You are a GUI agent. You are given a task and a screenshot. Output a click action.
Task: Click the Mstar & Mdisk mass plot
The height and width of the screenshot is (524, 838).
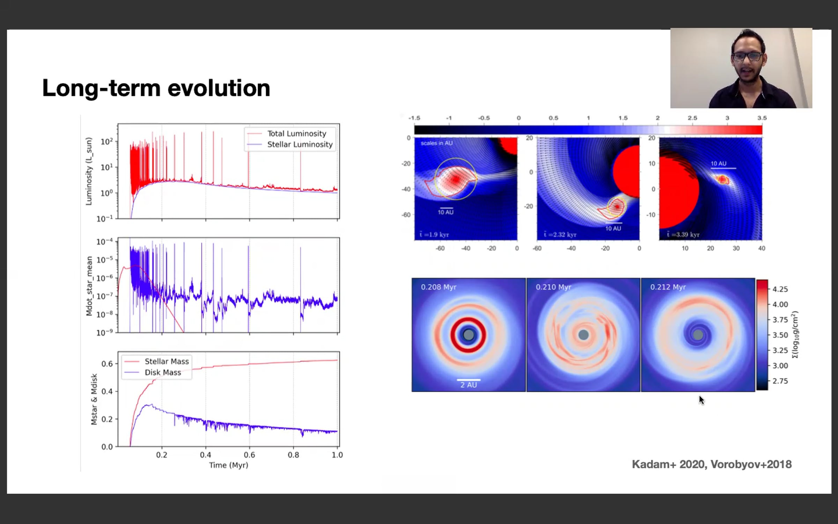point(229,399)
